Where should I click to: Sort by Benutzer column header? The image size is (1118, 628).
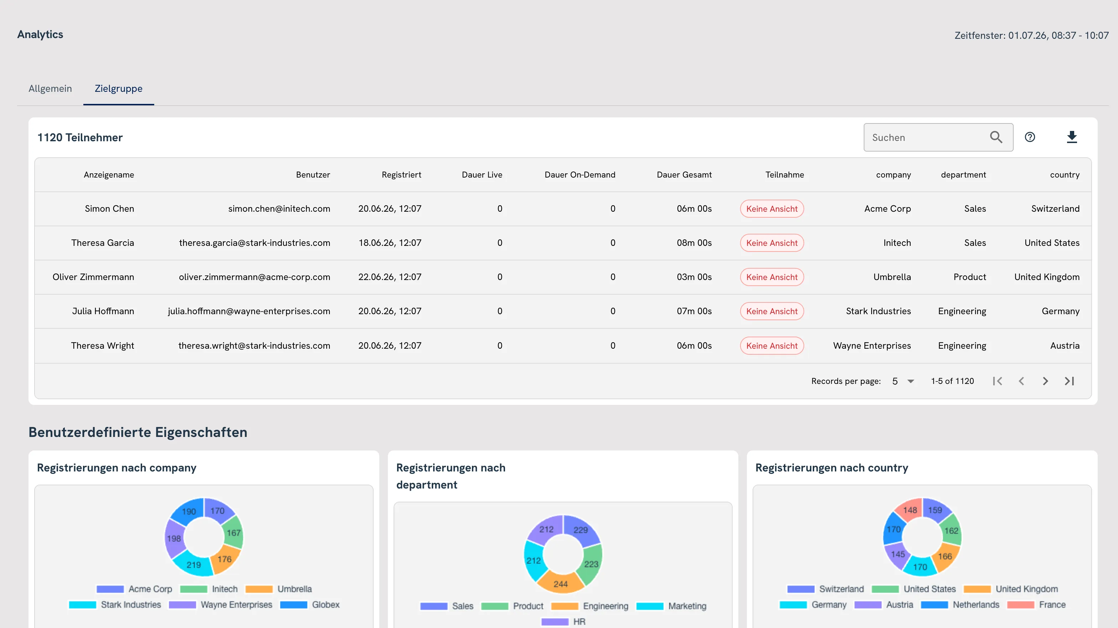[313, 175]
